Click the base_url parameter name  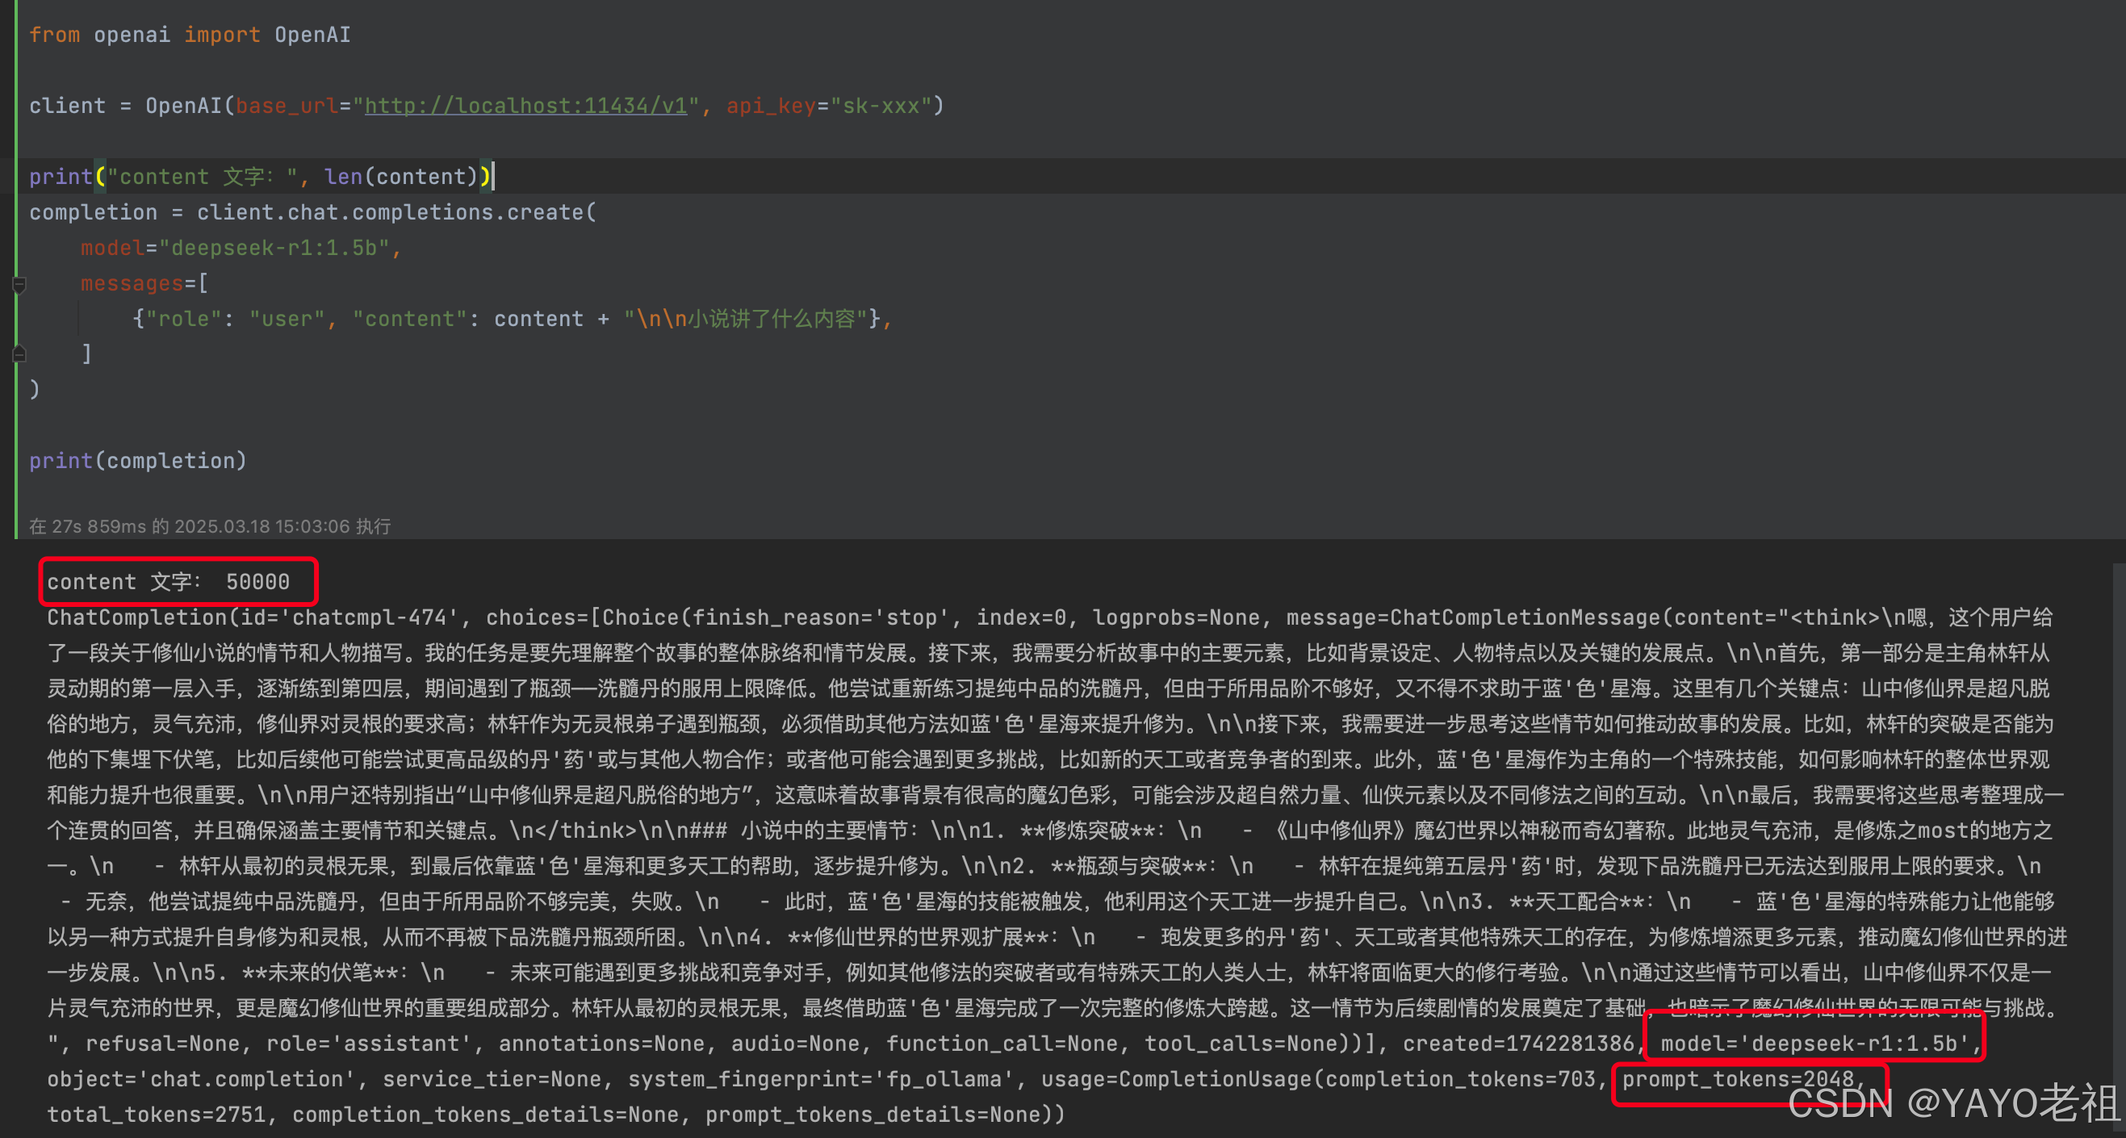point(287,106)
